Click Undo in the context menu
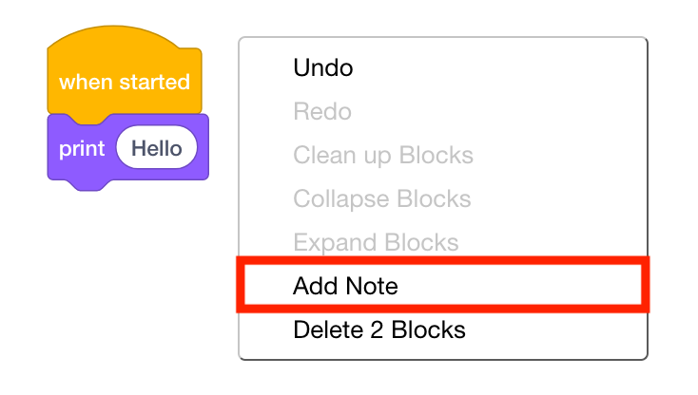Image resolution: width=698 pixels, height=395 pixels. [x=323, y=68]
